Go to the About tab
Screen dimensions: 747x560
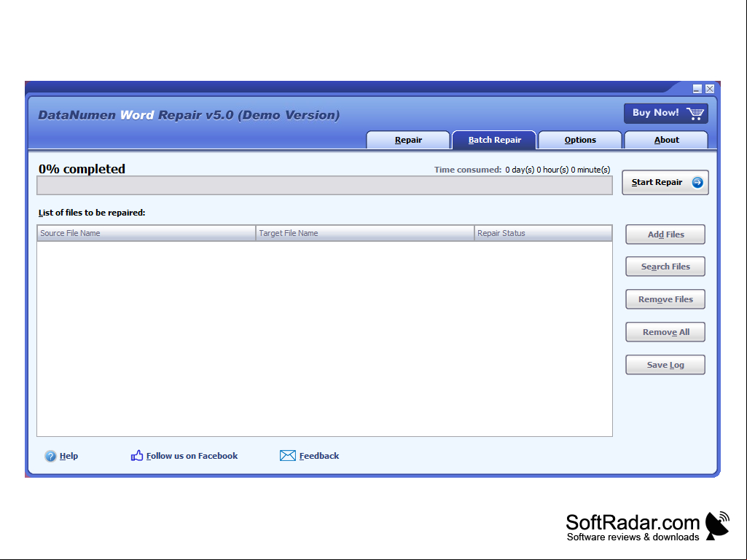[x=667, y=140]
